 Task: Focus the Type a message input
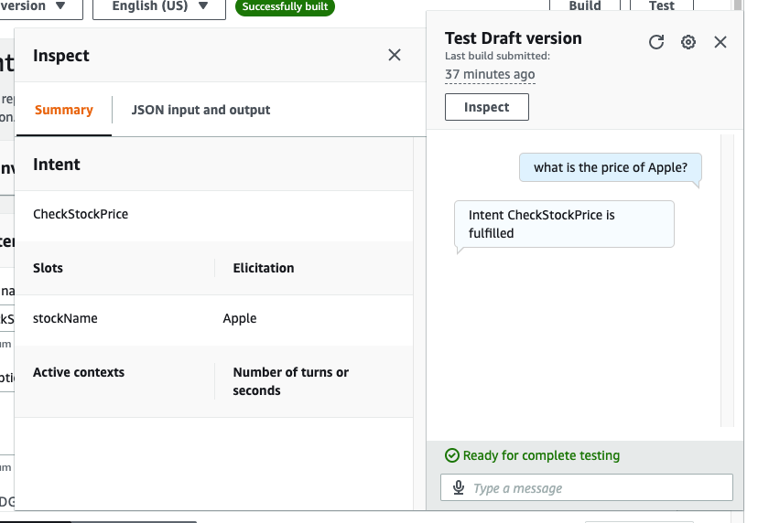587,487
